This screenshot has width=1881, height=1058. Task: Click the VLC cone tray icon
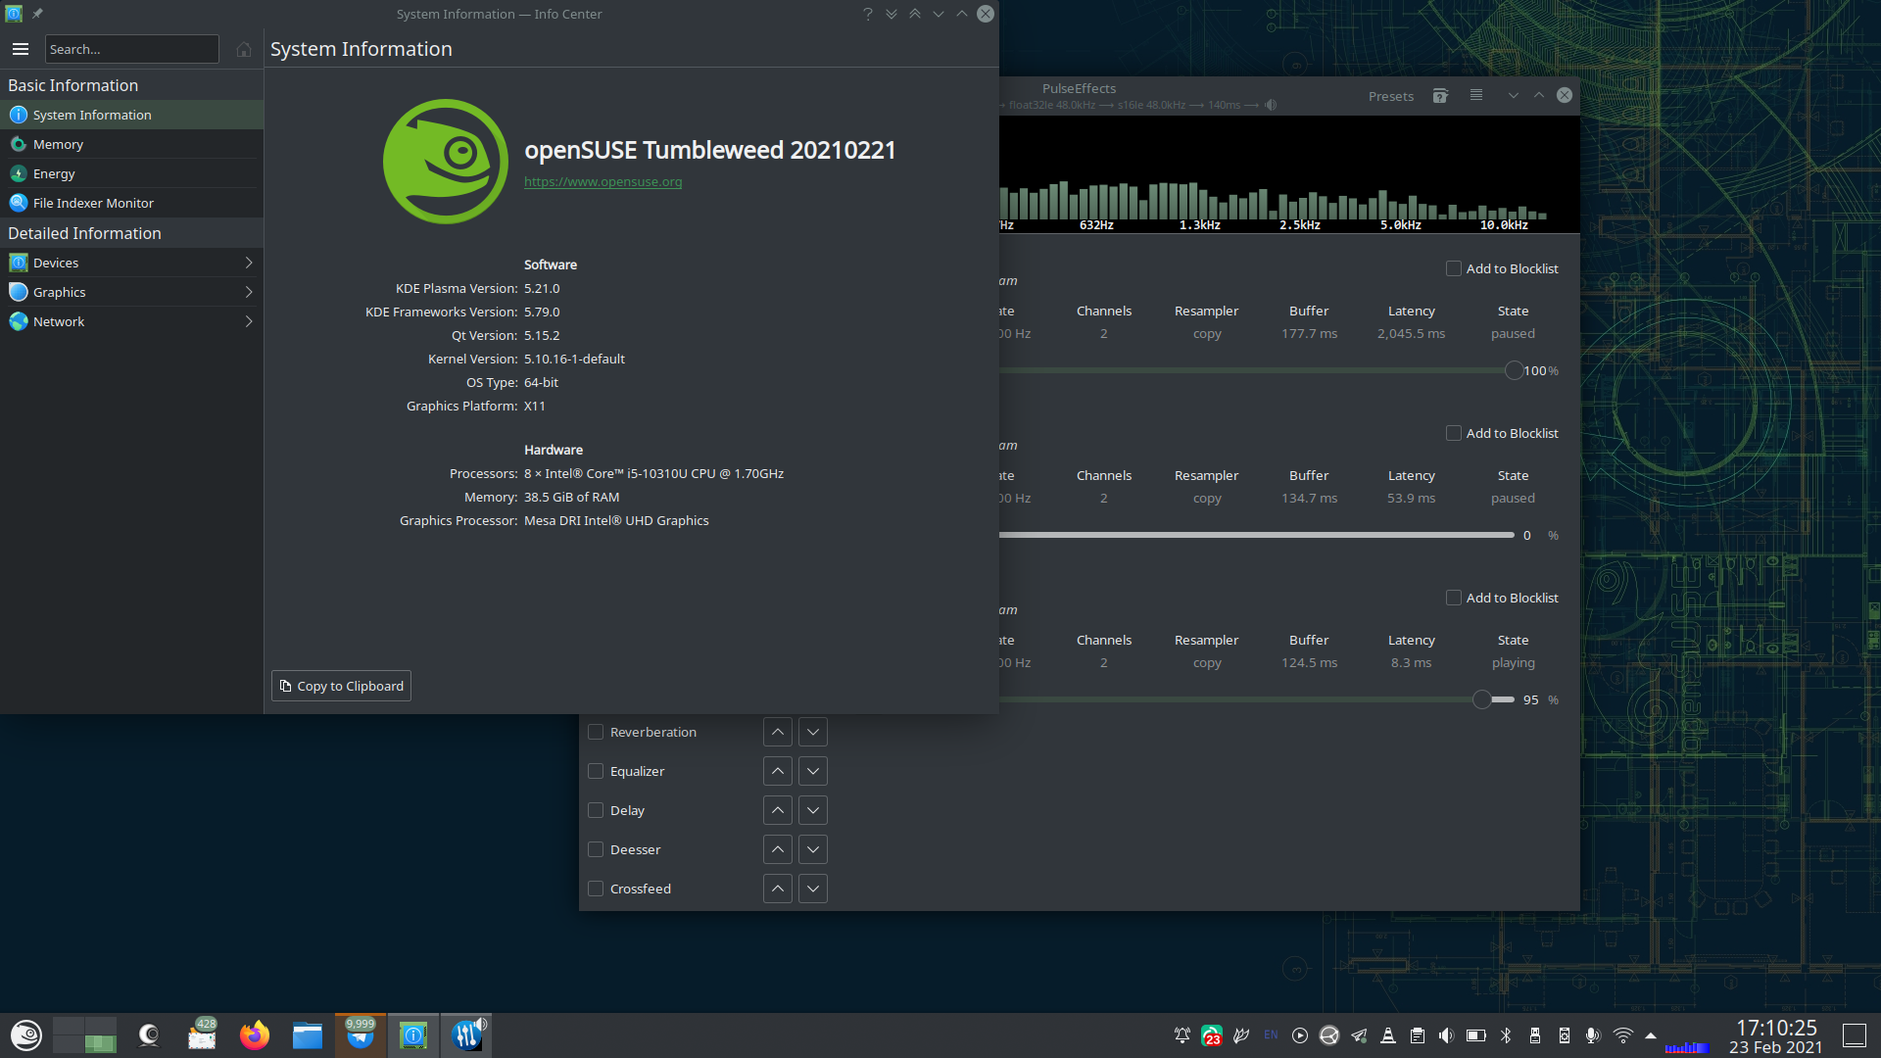point(1388,1035)
